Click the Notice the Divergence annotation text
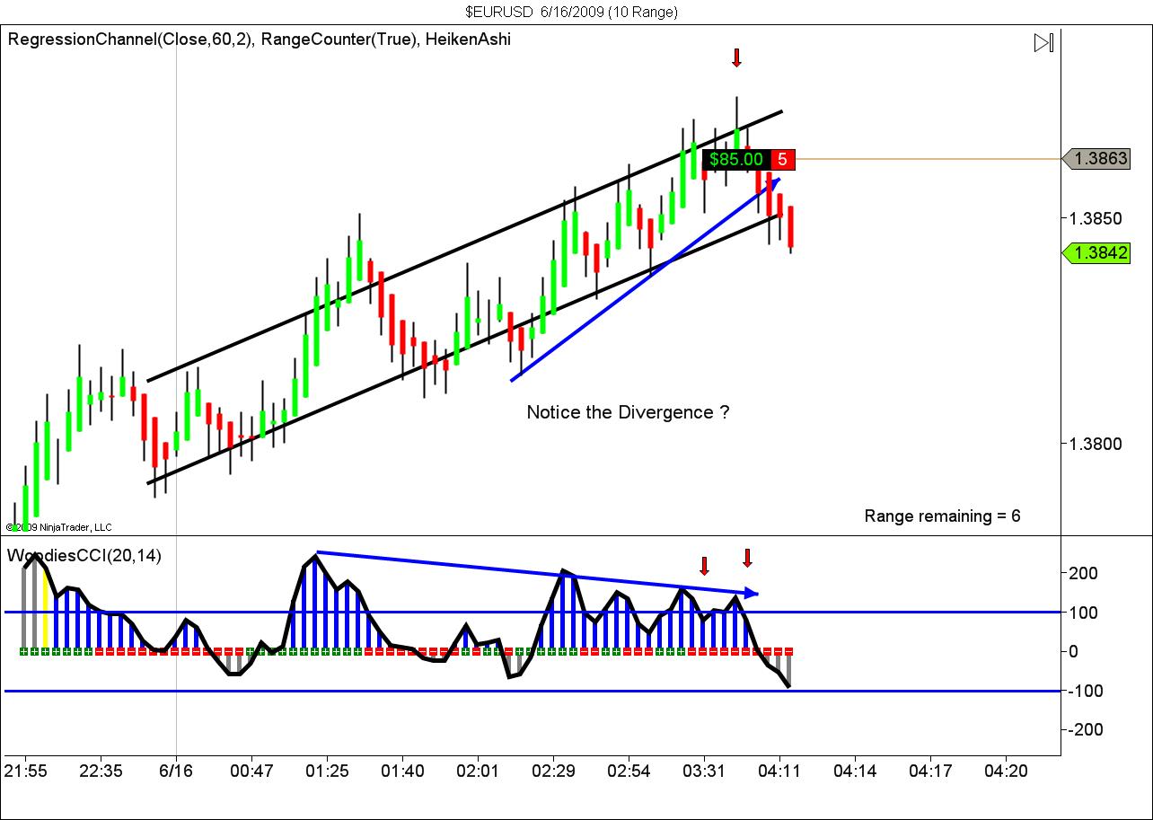1153x820 pixels. pyautogui.click(x=627, y=412)
